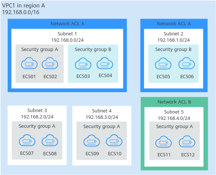Click the ECS01 cloud server icon
The image size is (216, 175).
(x=29, y=63)
